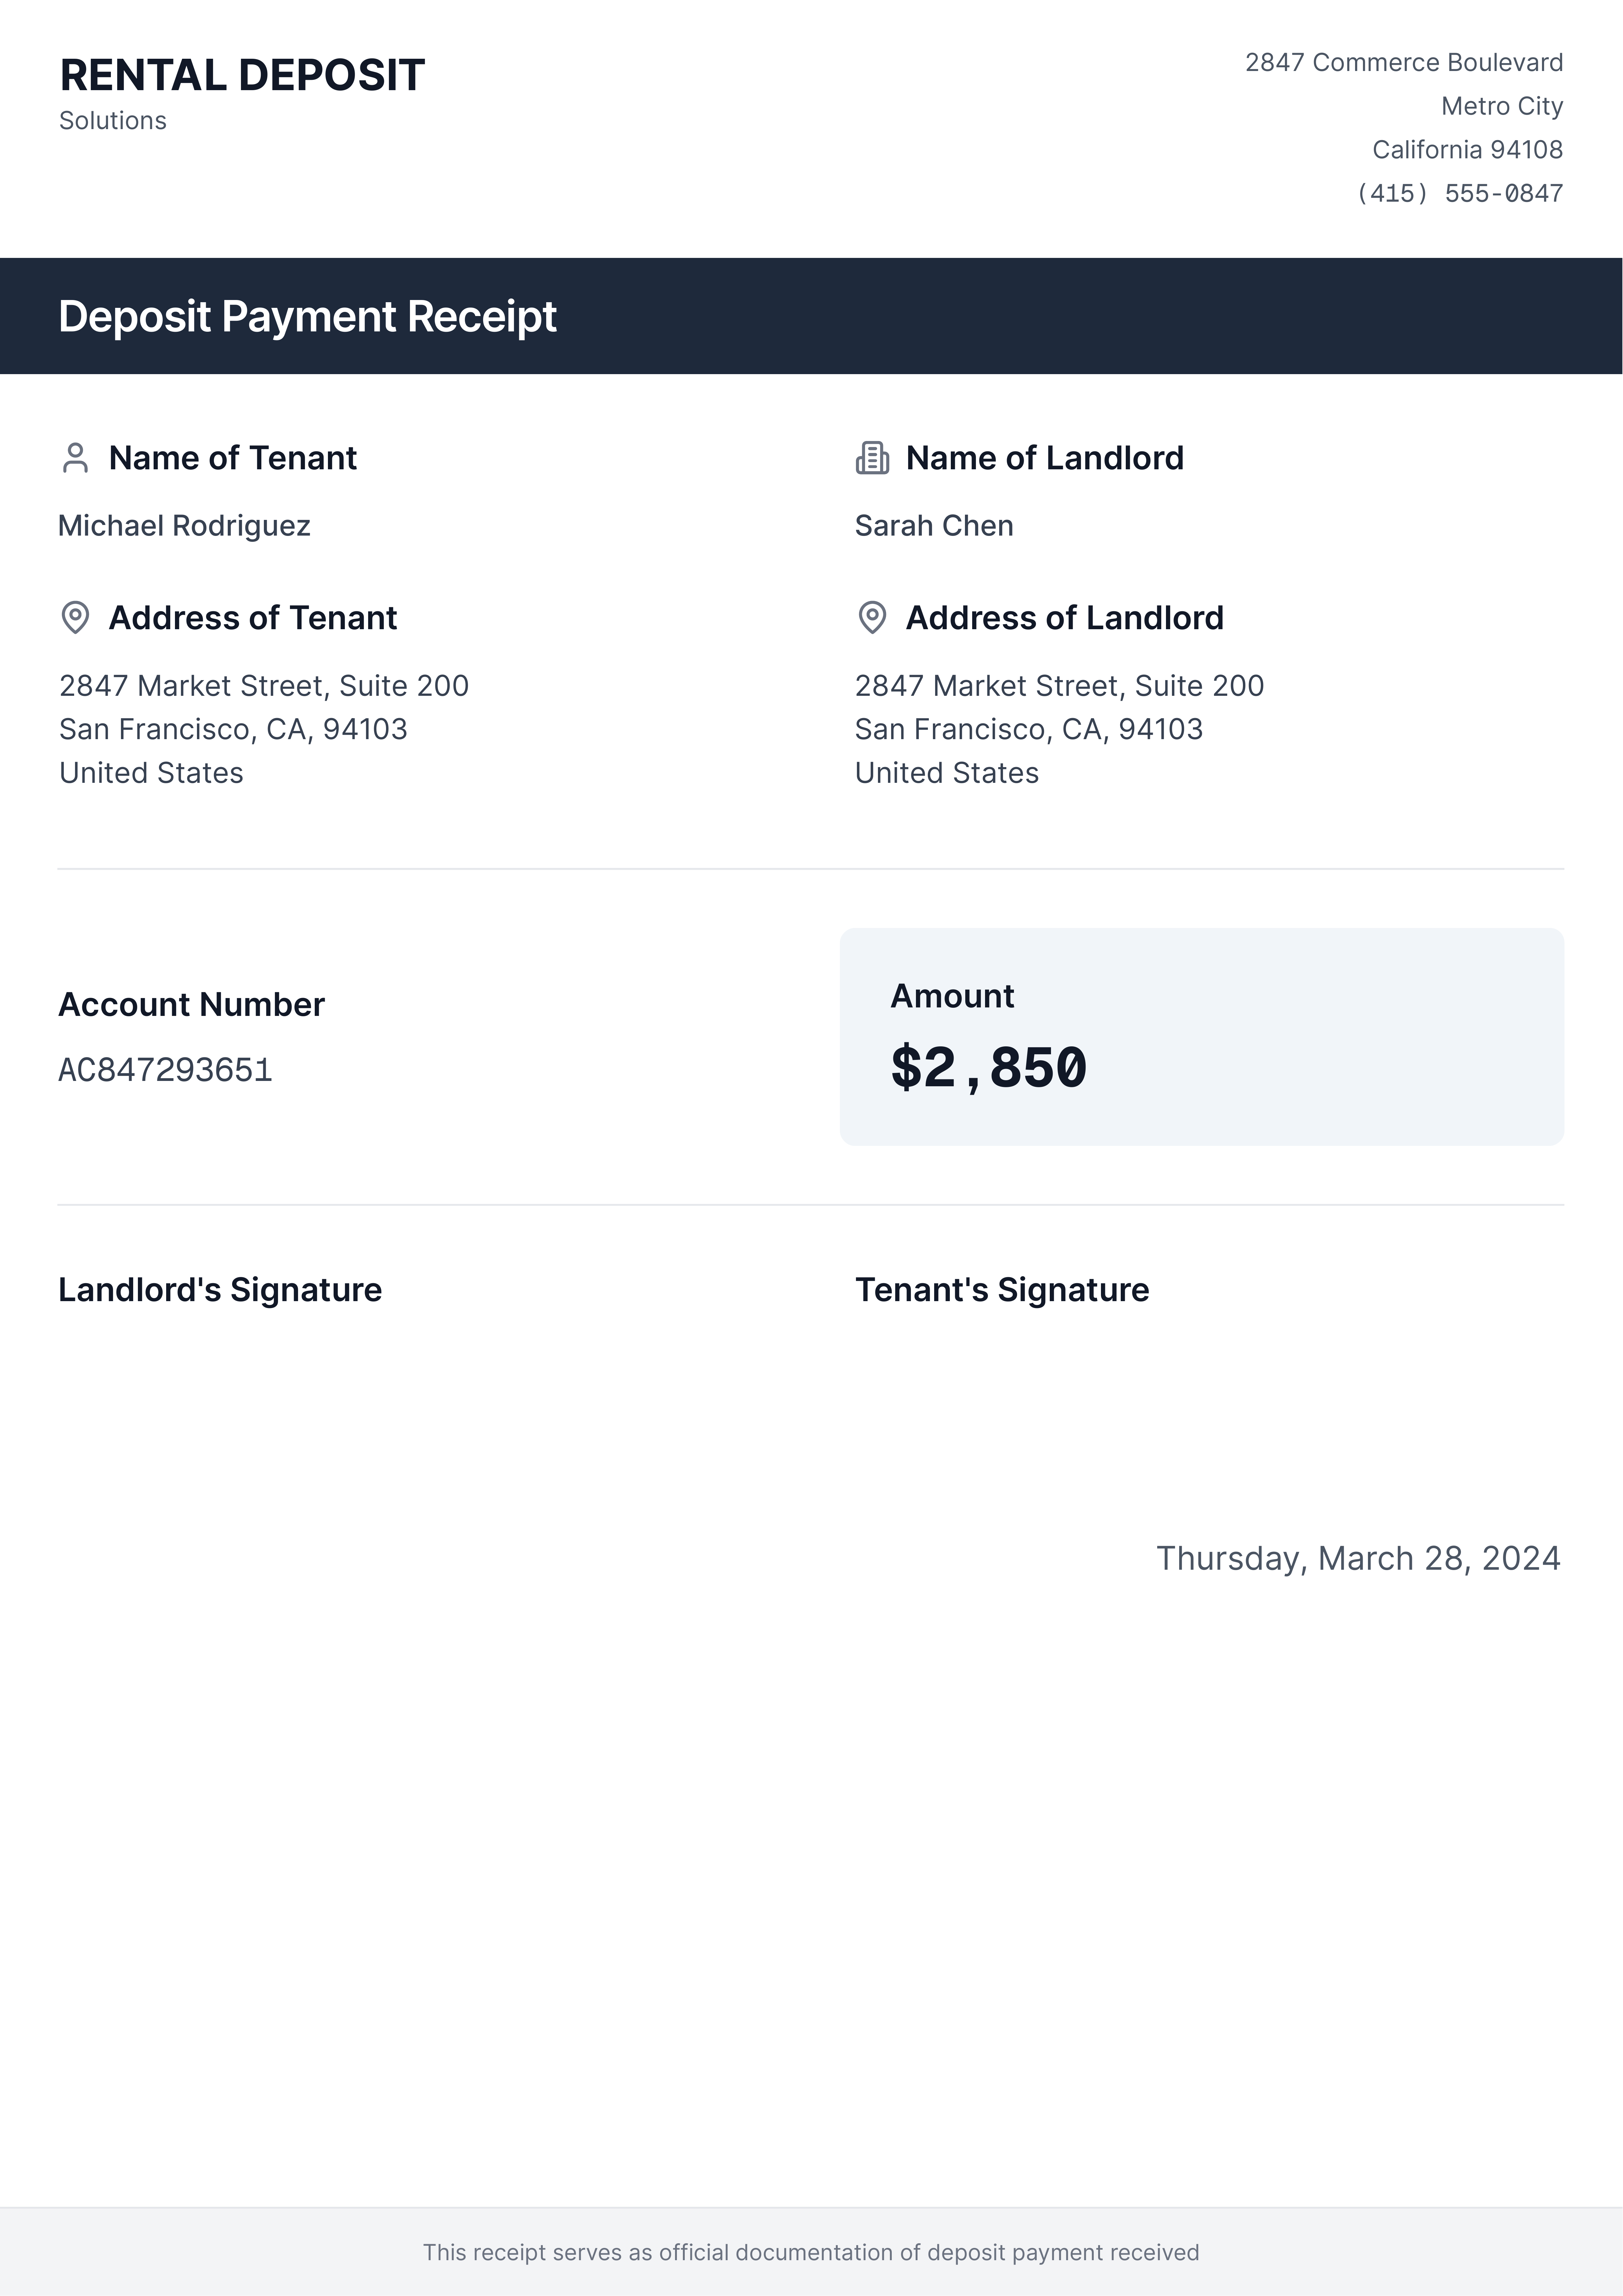Click the RENTAL DEPOSIT company title
Screen dimensions: 1623x2296
coord(242,76)
